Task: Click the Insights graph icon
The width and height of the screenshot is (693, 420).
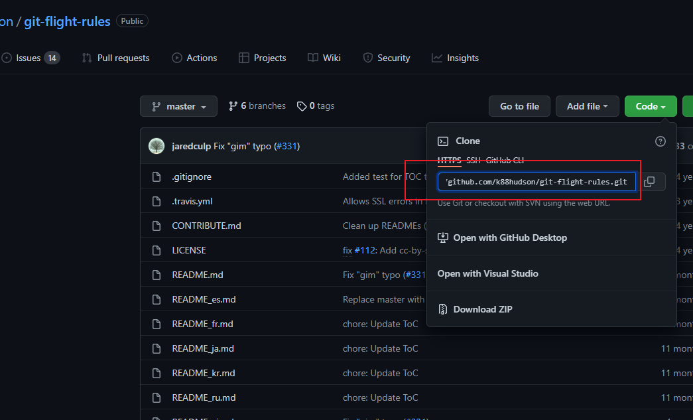Action: tap(436, 58)
